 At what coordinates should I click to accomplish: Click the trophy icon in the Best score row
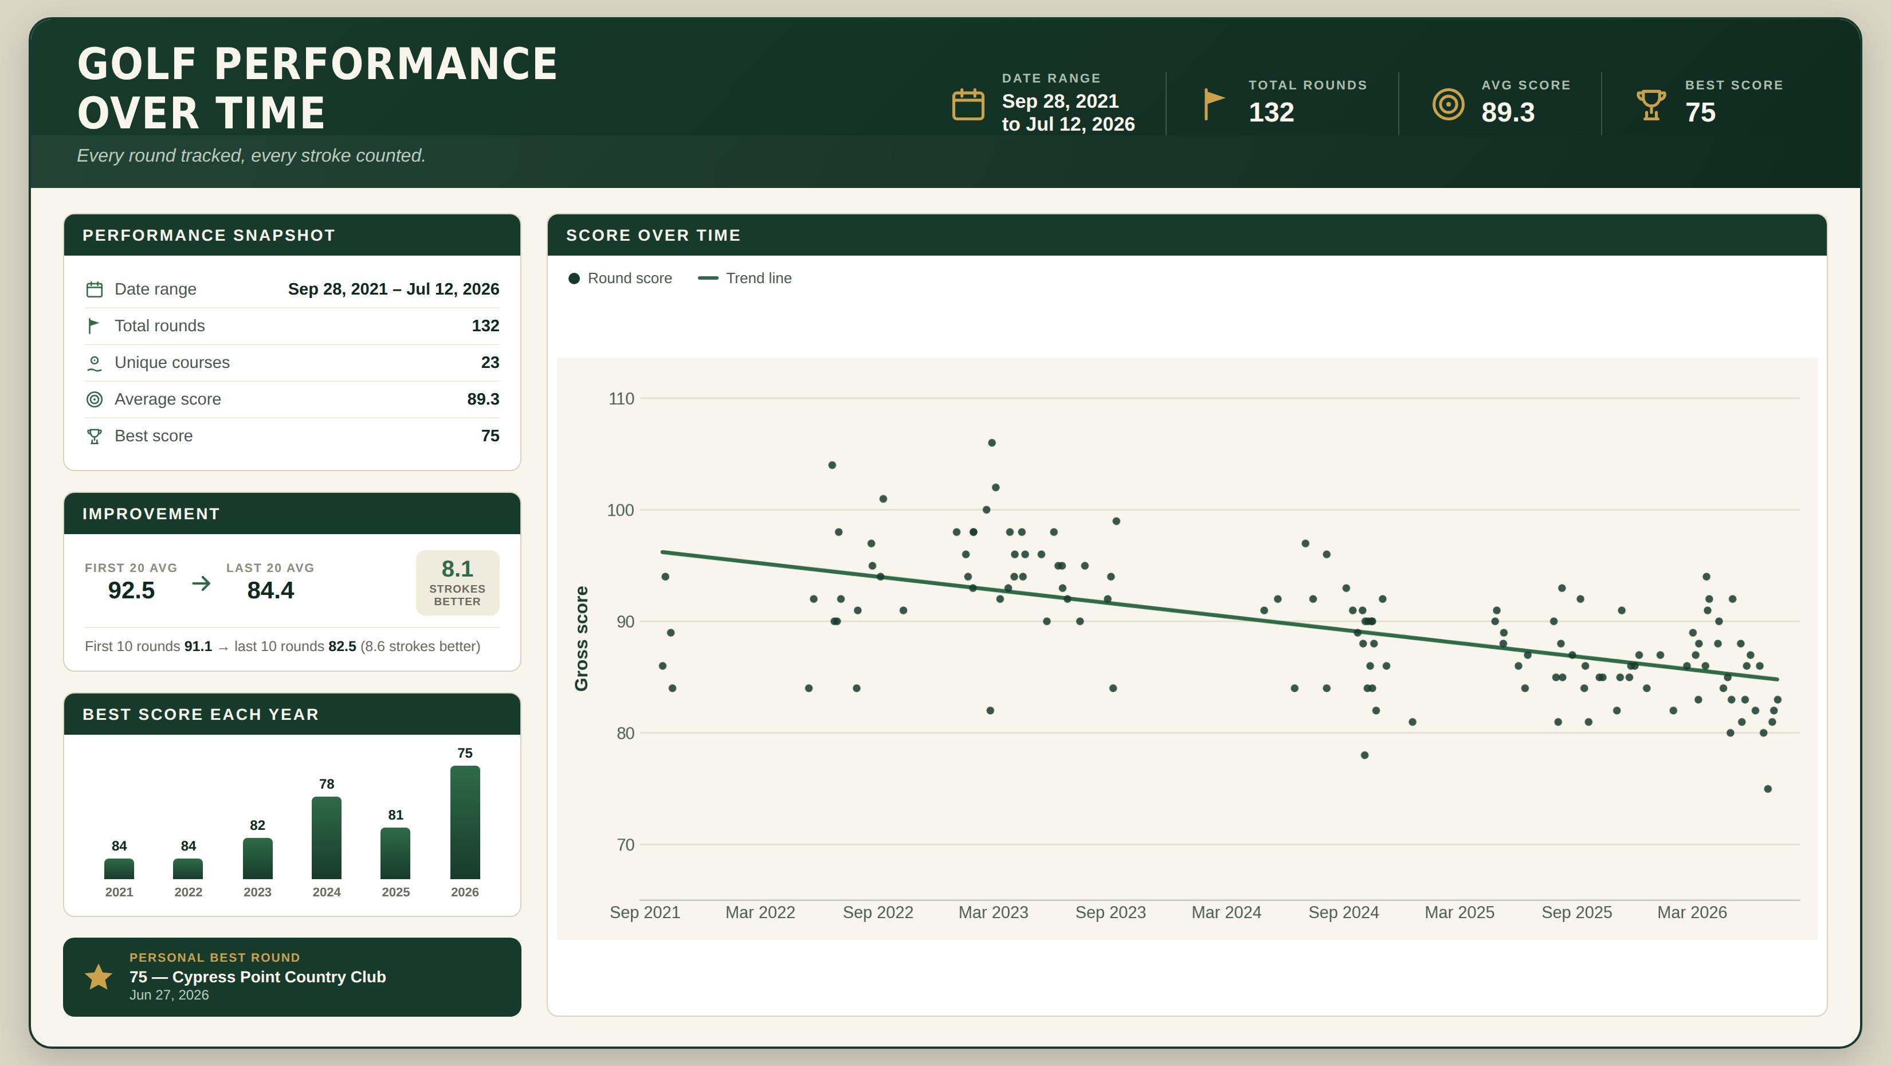(x=94, y=436)
